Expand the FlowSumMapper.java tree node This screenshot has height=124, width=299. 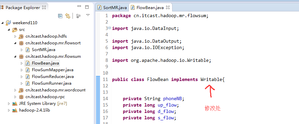tap(21, 70)
